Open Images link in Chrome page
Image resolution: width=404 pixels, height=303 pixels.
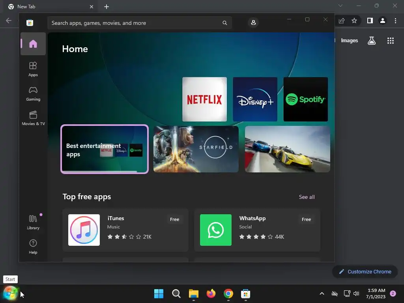350,41
